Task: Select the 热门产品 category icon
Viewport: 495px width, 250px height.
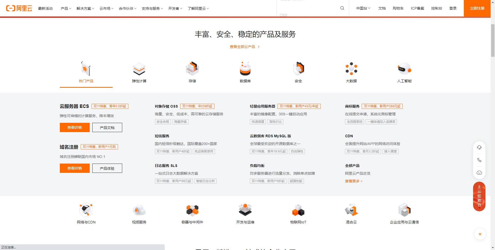Action: tap(86, 69)
